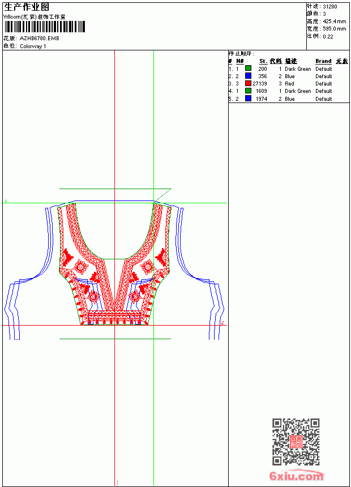Click the color count '颜色: 3'

pyautogui.click(x=316, y=14)
